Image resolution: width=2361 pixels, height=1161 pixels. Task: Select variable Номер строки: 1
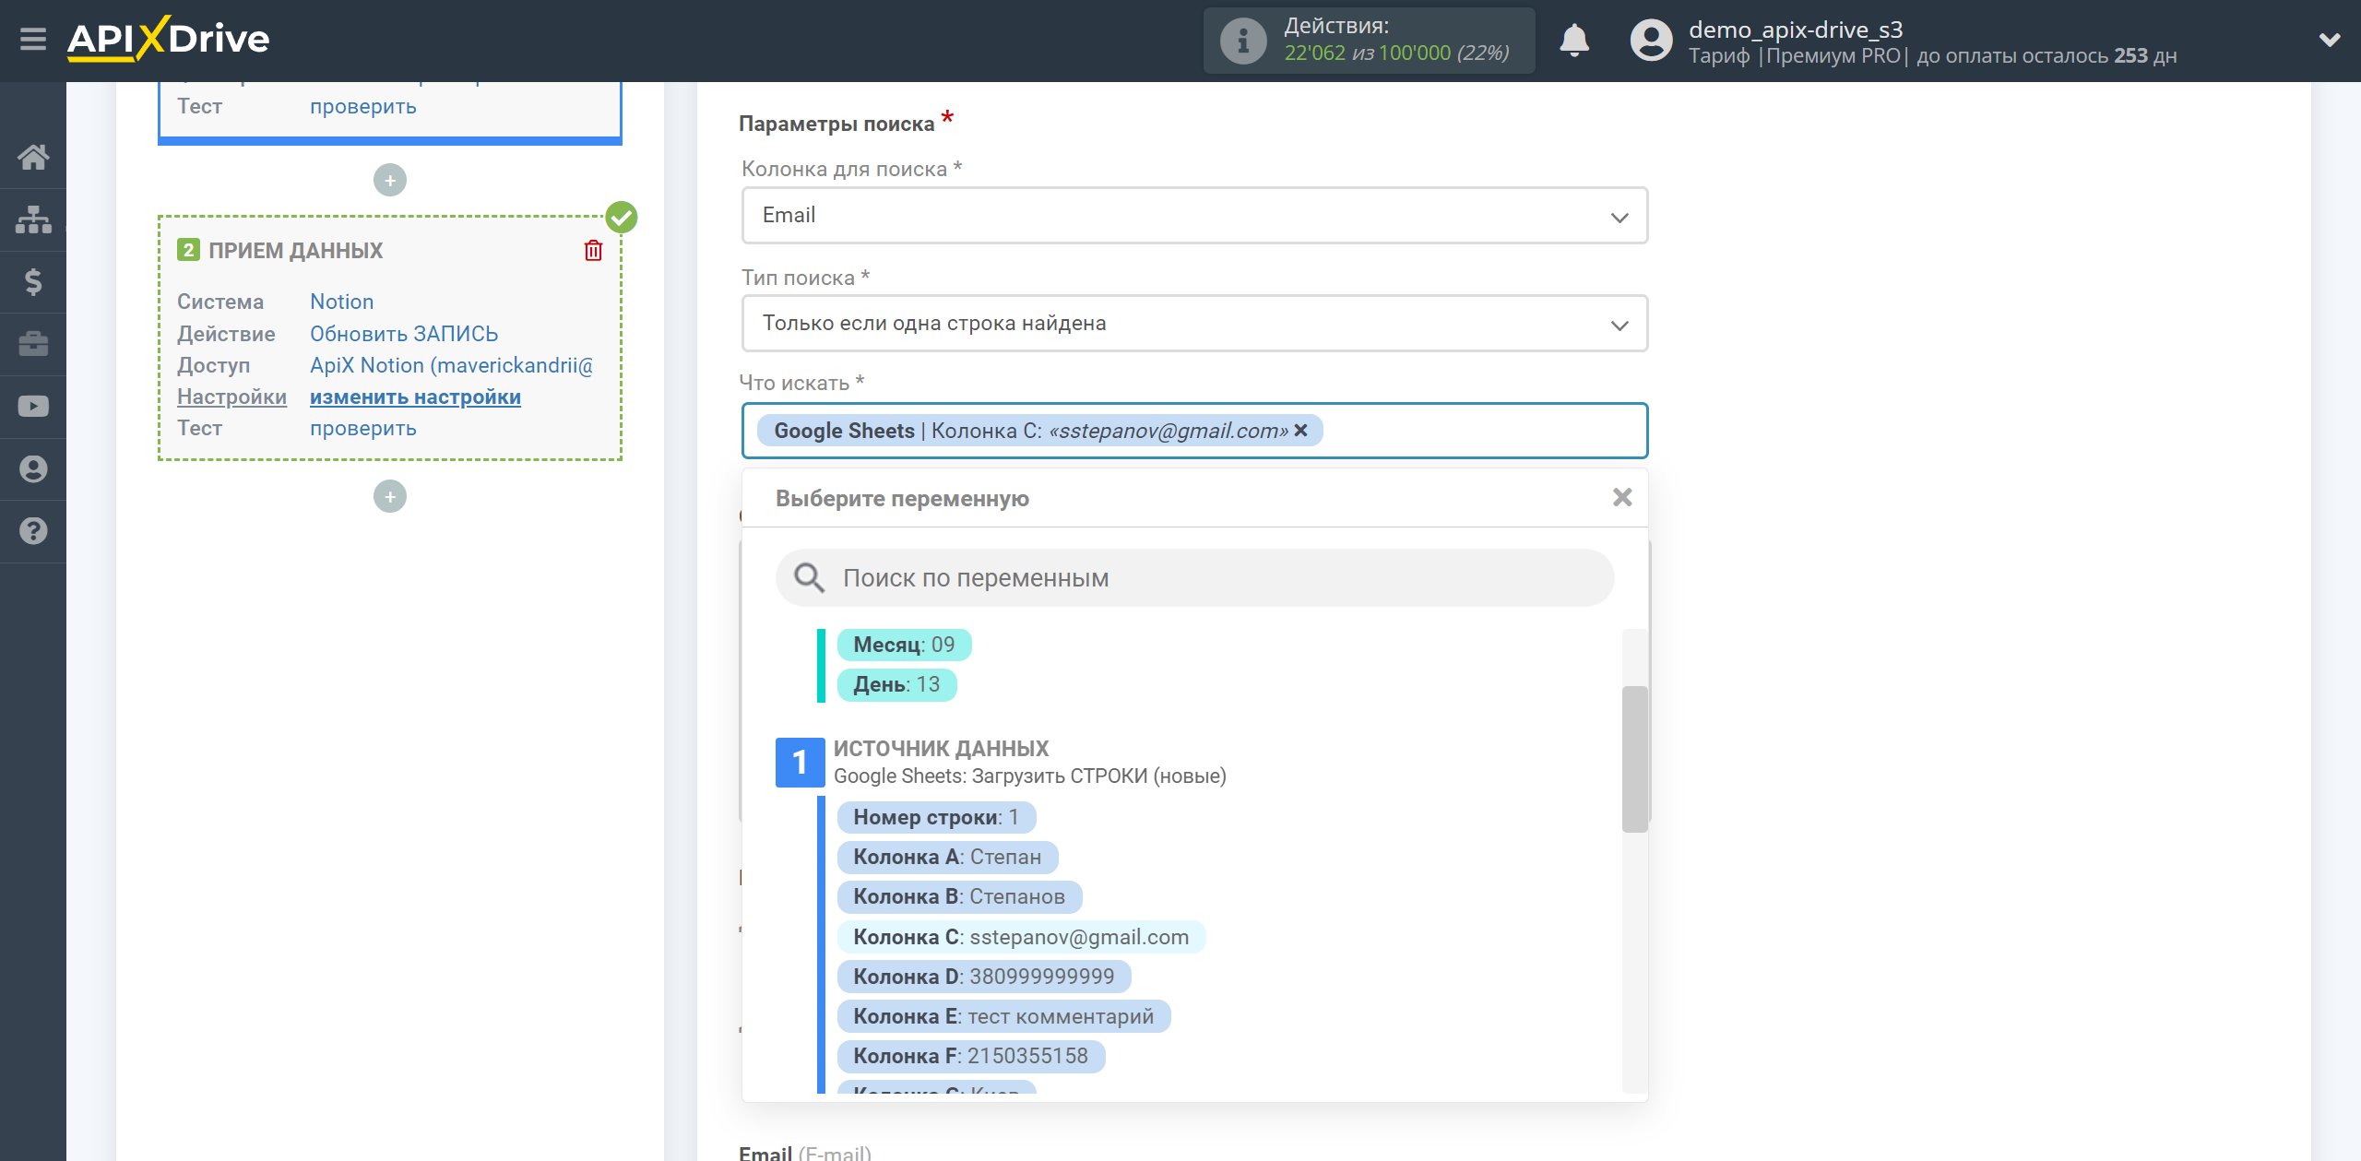(936, 817)
